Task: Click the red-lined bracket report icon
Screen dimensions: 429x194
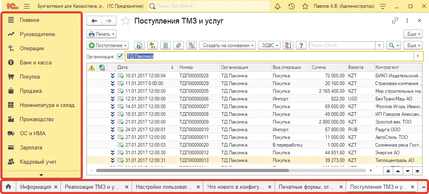Action: click(288, 46)
